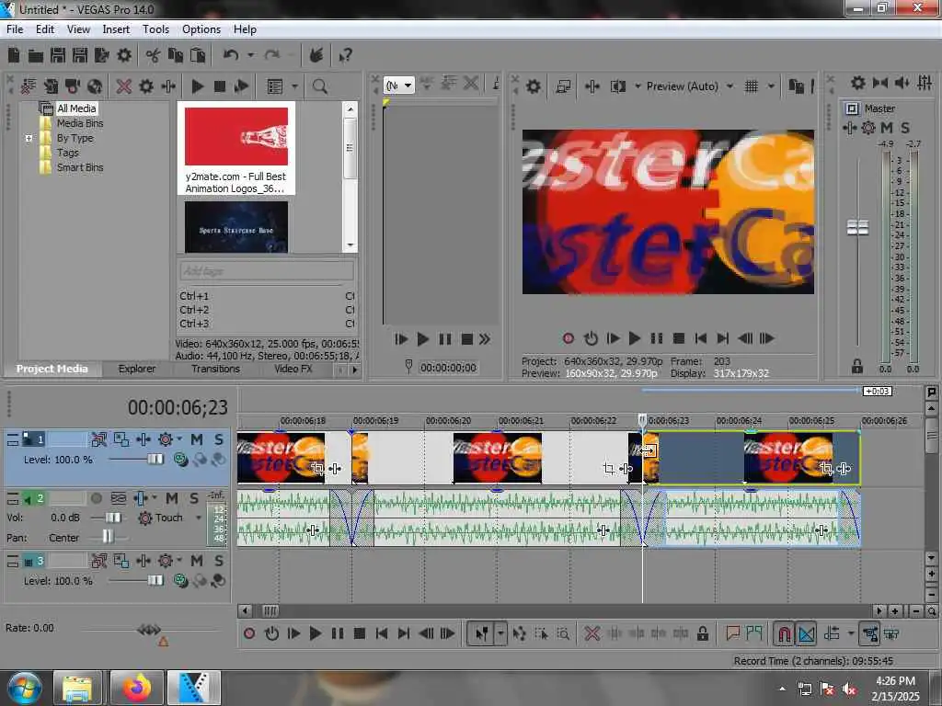The width and height of the screenshot is (942, 706).
Task: Click Record button in timeline transport
Action: tap(249, 633)
